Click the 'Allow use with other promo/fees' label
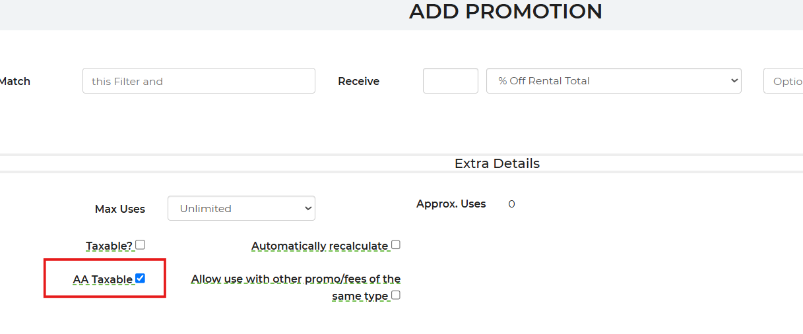803x334 pixels. click(x=296, y=287)
